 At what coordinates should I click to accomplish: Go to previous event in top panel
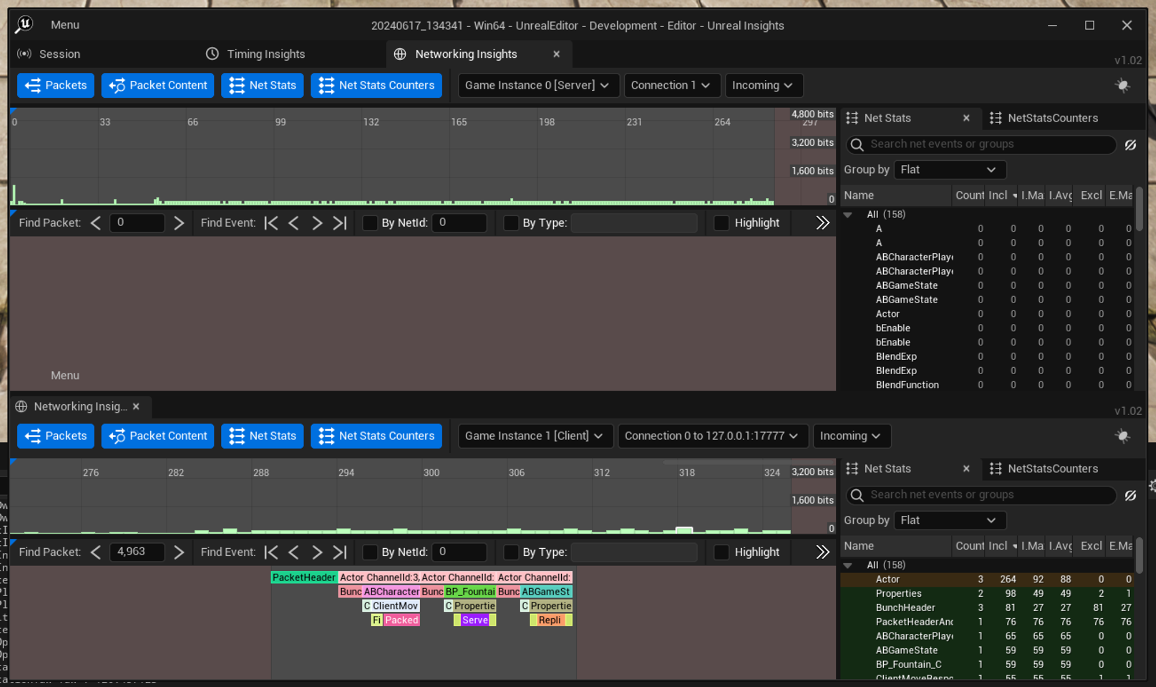pos(294,223)
